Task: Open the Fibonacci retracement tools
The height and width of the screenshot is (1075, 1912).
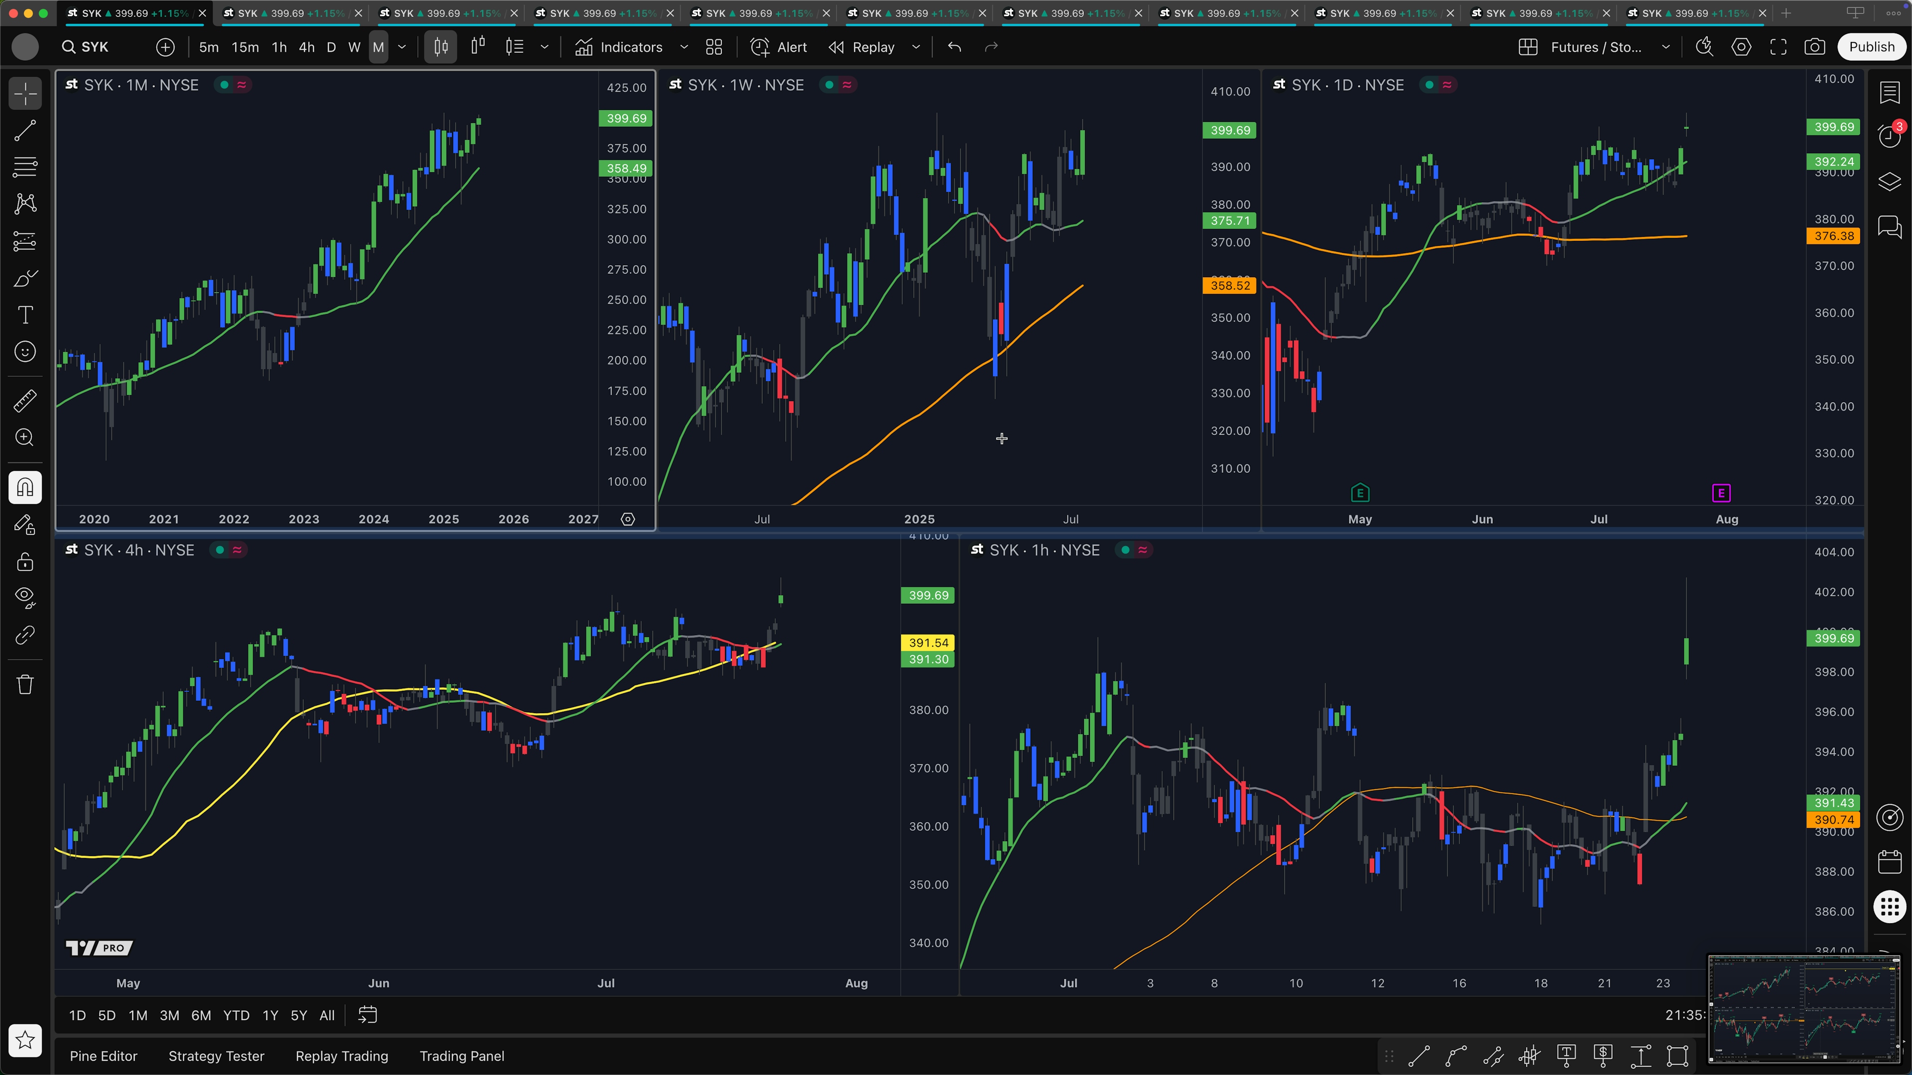Action: point(25,167)
